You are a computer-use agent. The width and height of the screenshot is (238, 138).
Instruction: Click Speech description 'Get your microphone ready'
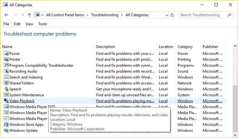(x=125, y=89)
